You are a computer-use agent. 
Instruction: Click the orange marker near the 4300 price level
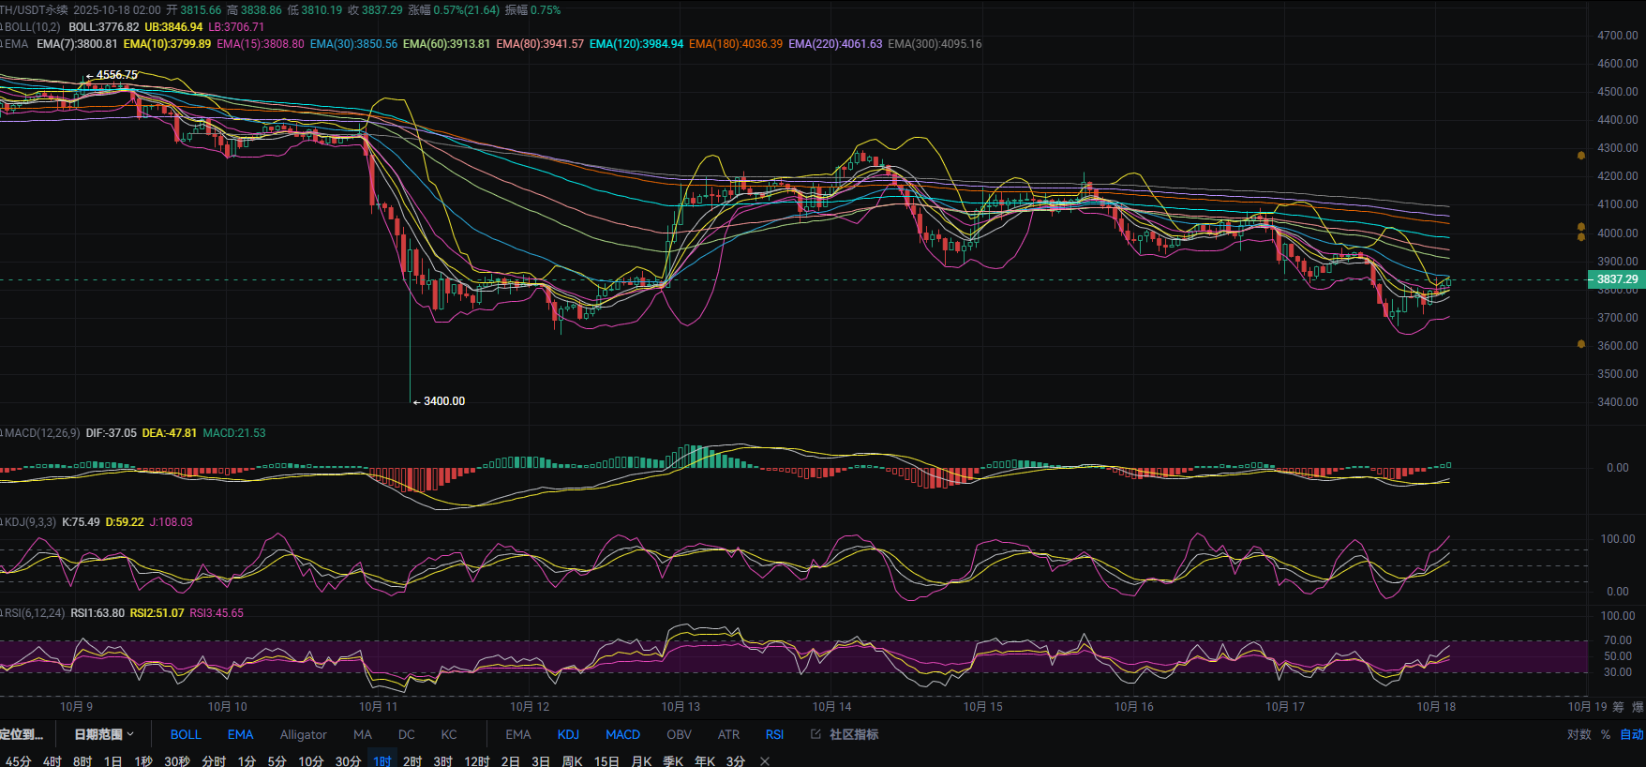(x=1580, y=156)
